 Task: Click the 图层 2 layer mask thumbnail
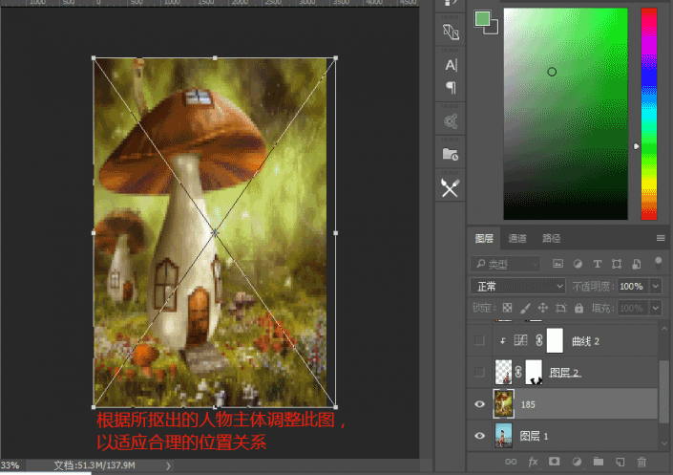pyautogui.click(x=534, y=372)
